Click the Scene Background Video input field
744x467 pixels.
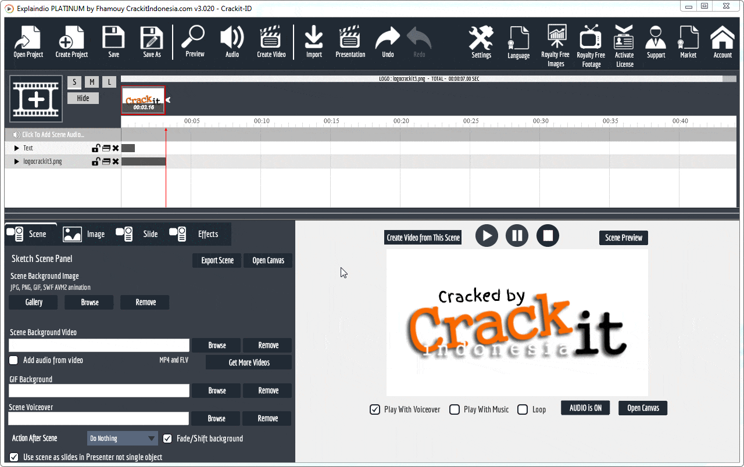point(99,345)
